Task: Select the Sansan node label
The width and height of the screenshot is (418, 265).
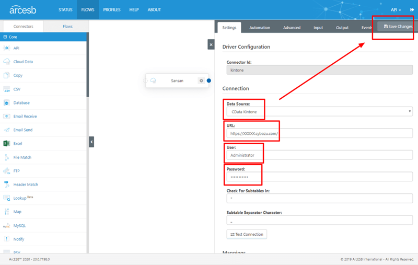Action: click(x=177, y=80)
